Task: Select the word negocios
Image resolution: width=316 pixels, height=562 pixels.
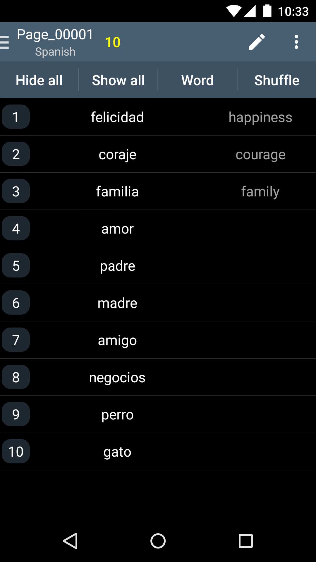Action: click(117, 377)
